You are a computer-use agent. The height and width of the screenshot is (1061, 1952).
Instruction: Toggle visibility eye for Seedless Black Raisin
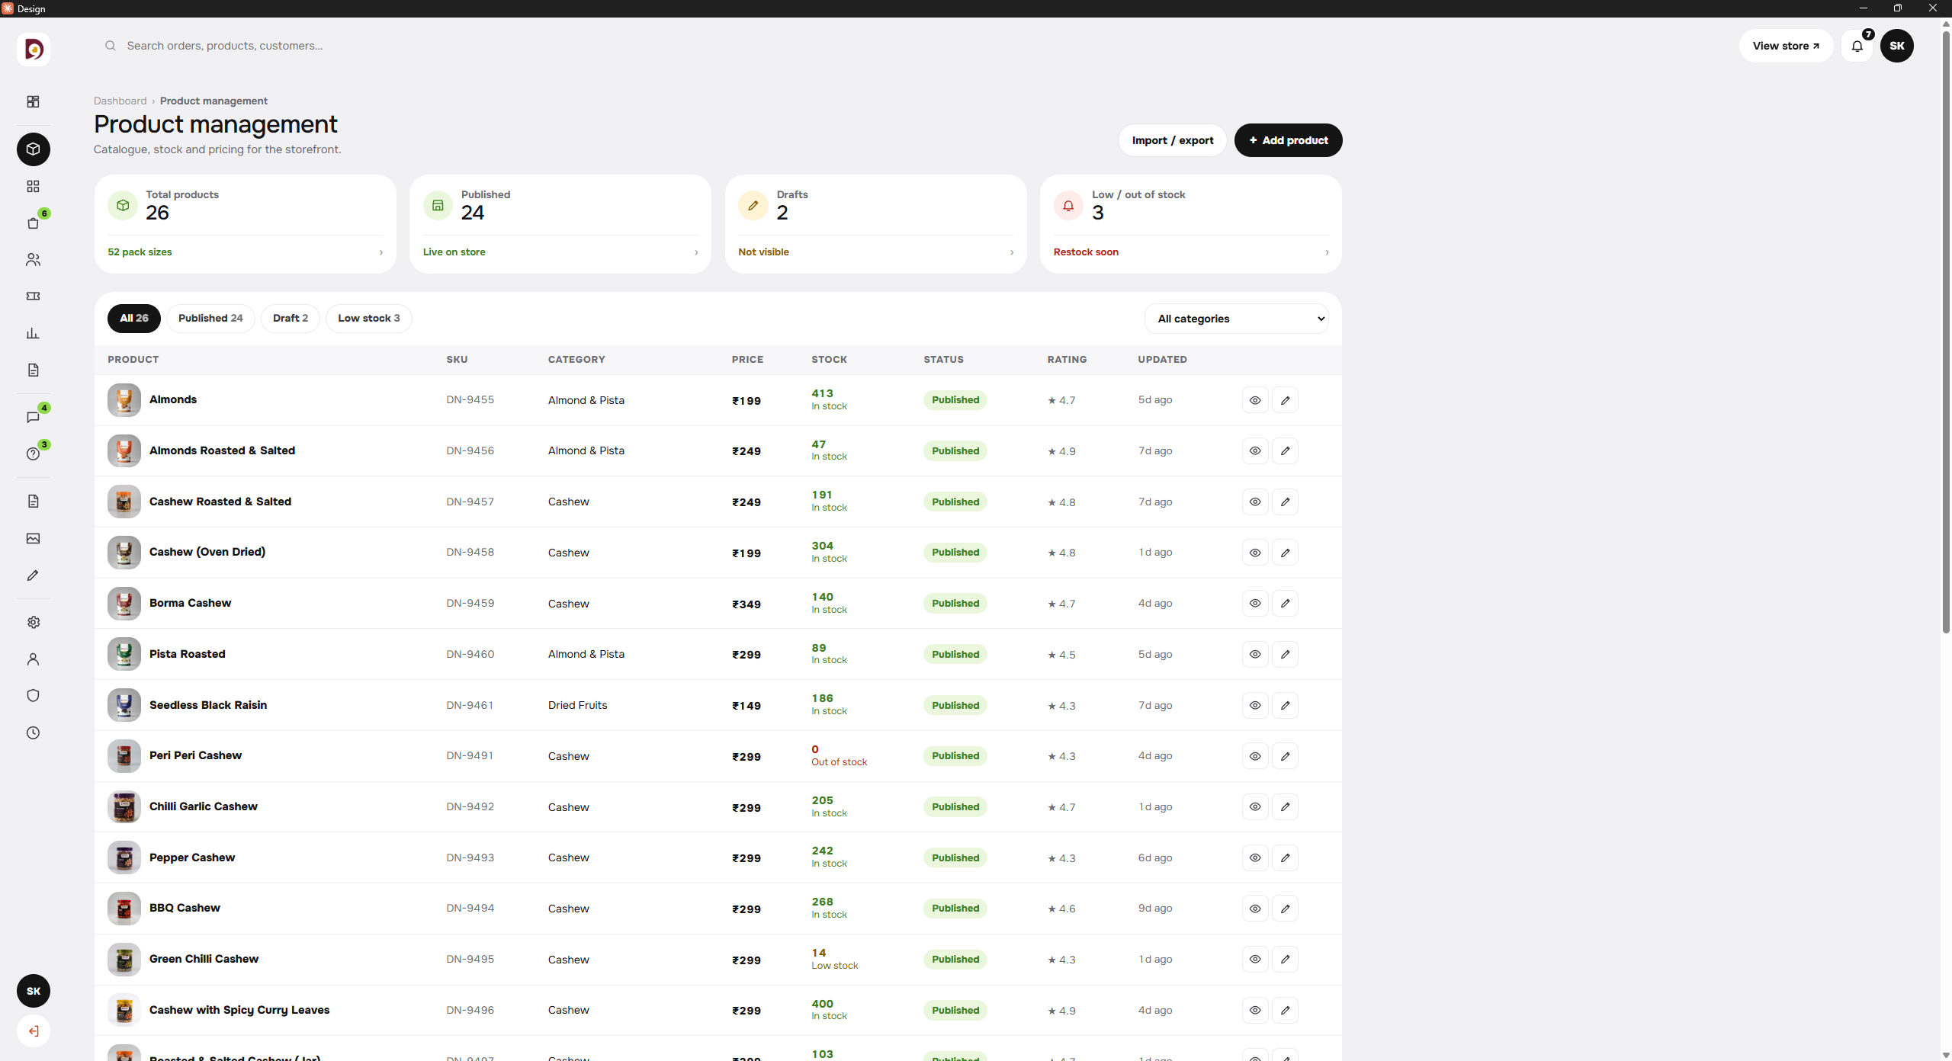click(x=1255, y=705)
